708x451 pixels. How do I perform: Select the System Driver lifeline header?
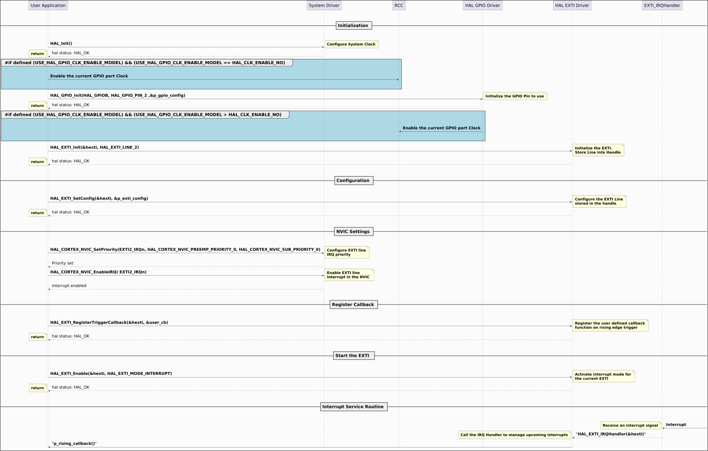point(323,5)
